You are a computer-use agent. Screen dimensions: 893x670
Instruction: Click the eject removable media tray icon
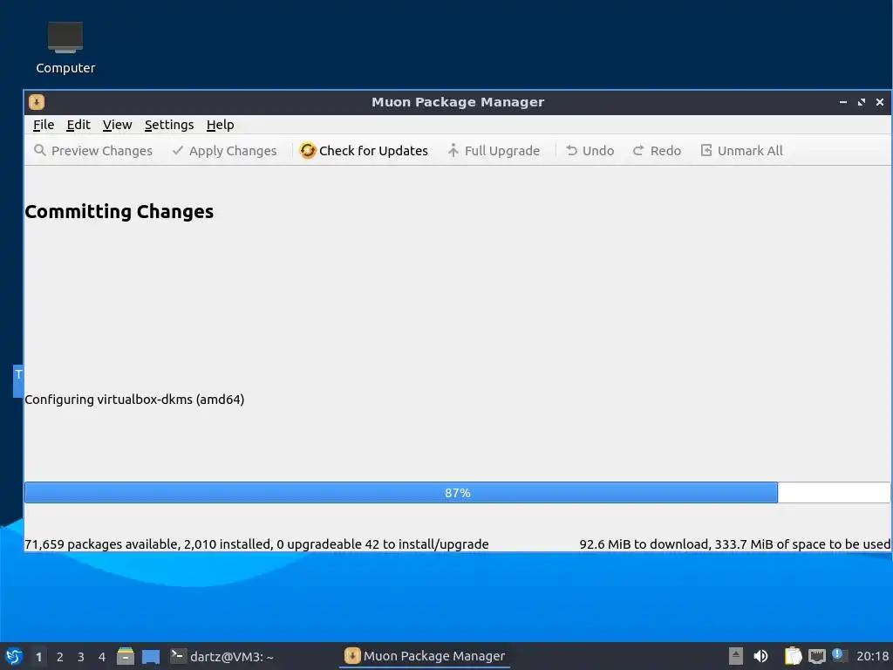coord(736,656)
